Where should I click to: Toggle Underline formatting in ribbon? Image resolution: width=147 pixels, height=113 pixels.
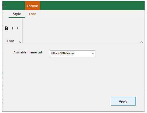pyautogui.click(x=18, y=28)
